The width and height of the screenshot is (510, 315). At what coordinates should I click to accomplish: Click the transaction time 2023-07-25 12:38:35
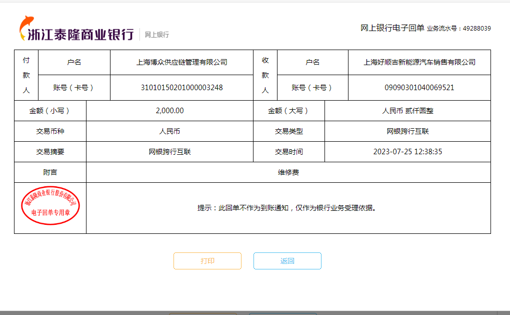tap(407, 152)
